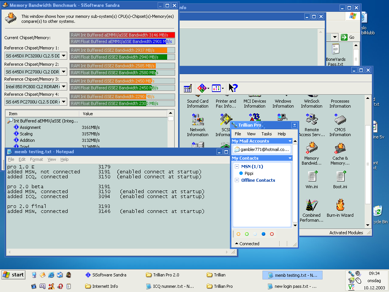The image size is (389, 292).
Task: Open Notepad File menu
Action: click(11, 159)
